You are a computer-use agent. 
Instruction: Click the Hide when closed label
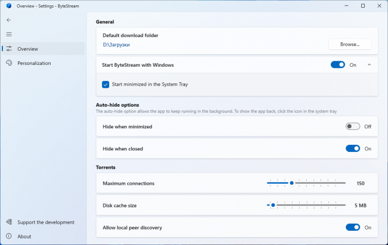(x=123, y=149)
